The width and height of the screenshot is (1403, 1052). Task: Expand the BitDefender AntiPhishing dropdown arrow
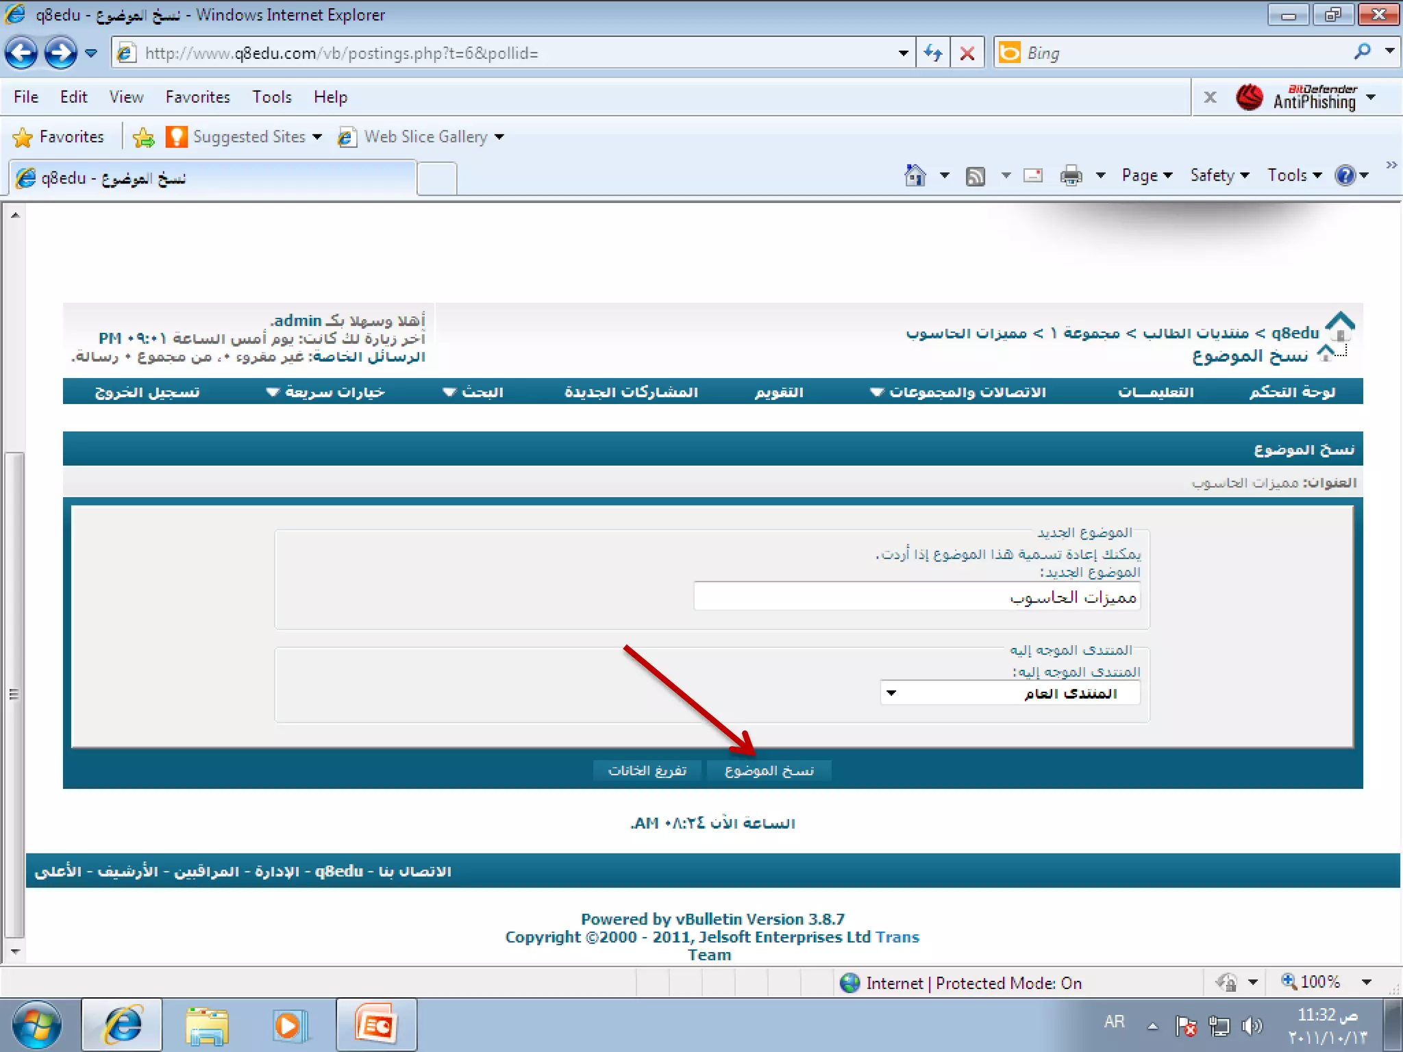1371,97
